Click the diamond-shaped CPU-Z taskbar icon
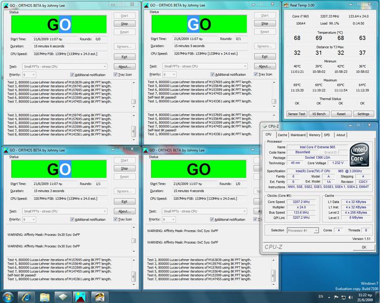The height and width of the screenshot is (303, 380). [63, 297]
